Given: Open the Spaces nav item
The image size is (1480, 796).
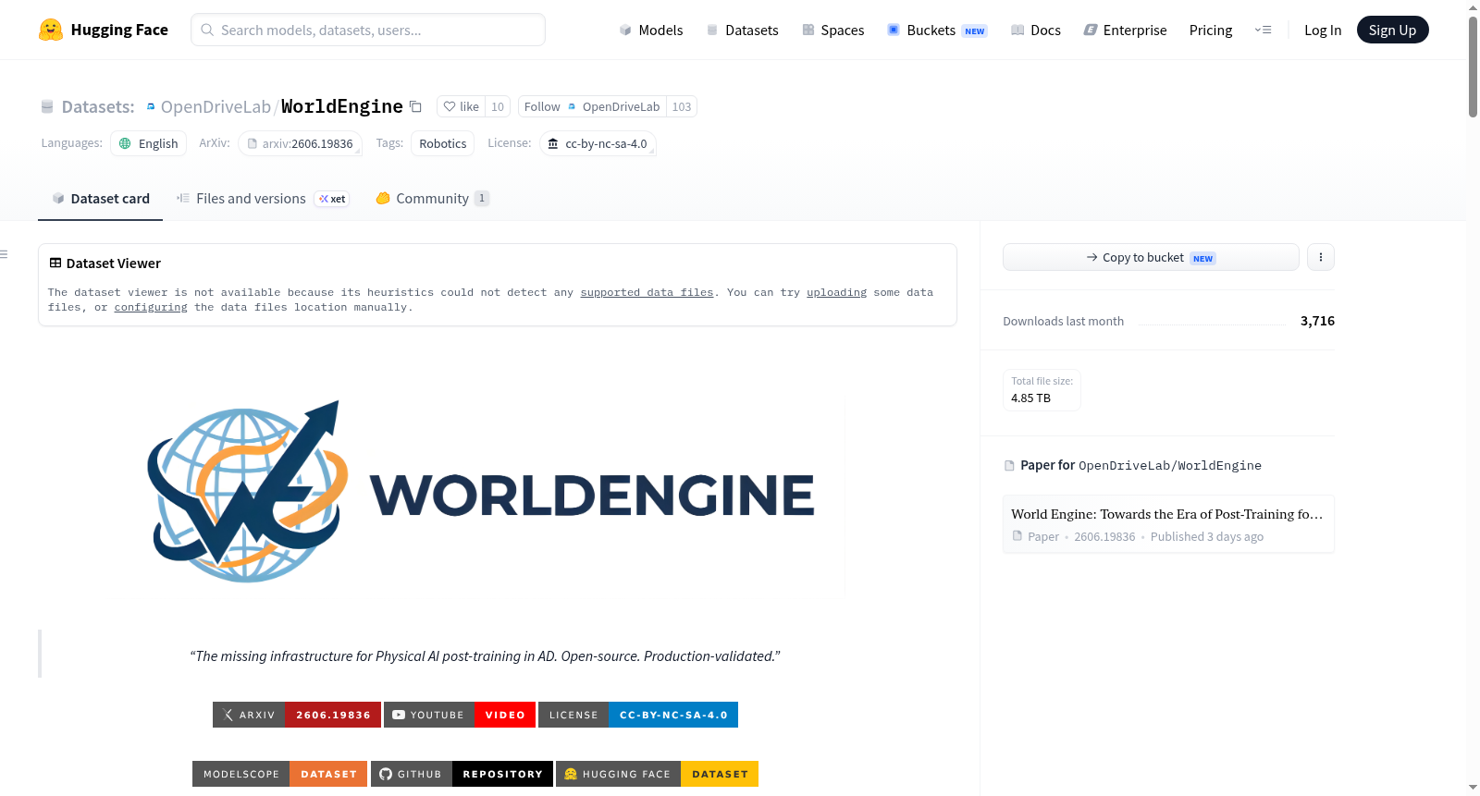Looking at the screenshot, I should [832, 30].
